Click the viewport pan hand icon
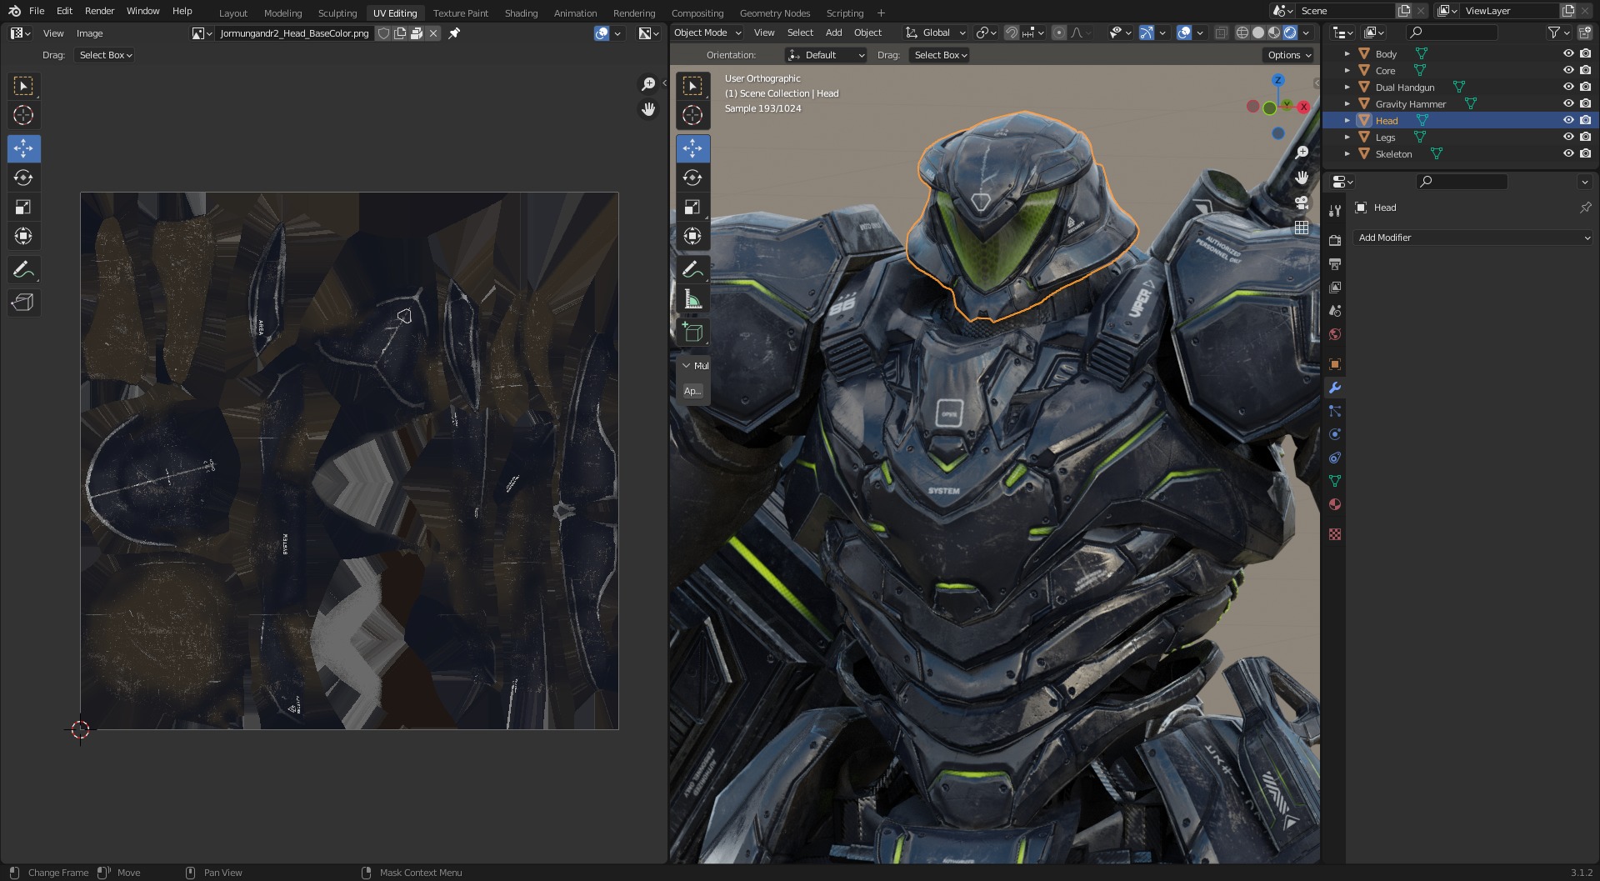This screenshot has width=1600, height=881. (x=1302, y=178)
